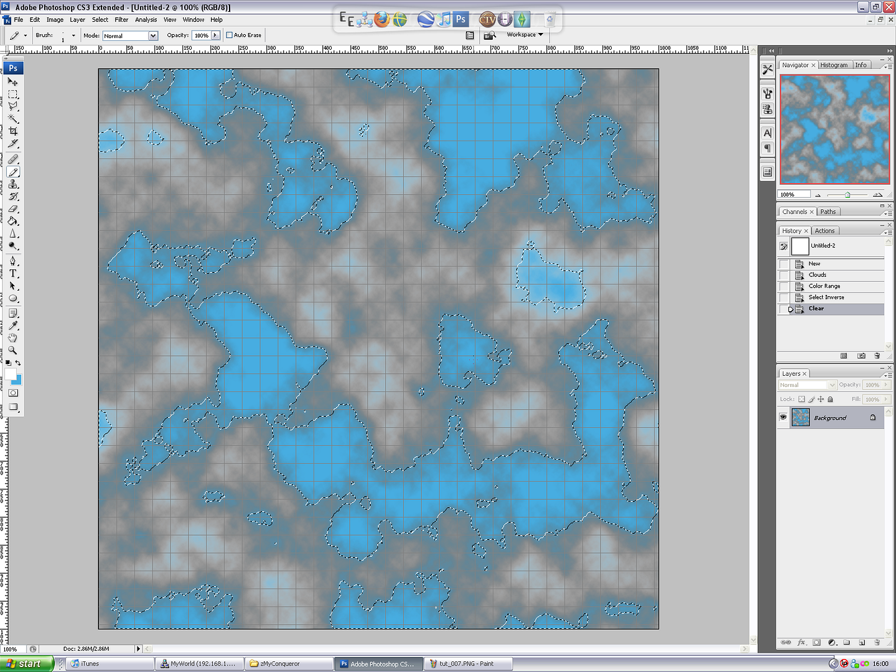
Task: Select the Move tool
Action: 12,82
